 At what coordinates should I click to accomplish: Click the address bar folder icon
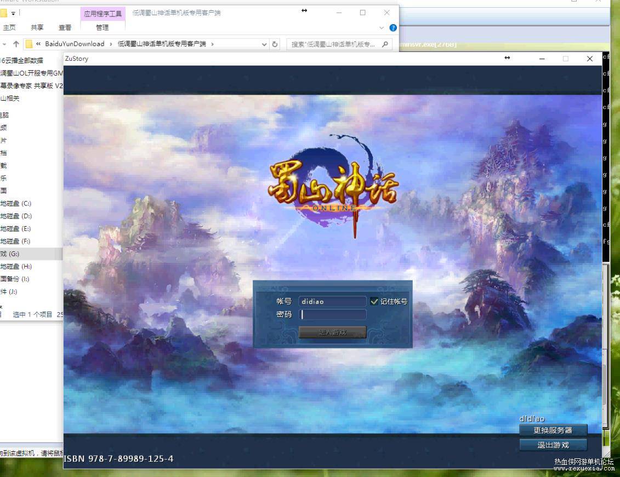(x=29, y=44)
